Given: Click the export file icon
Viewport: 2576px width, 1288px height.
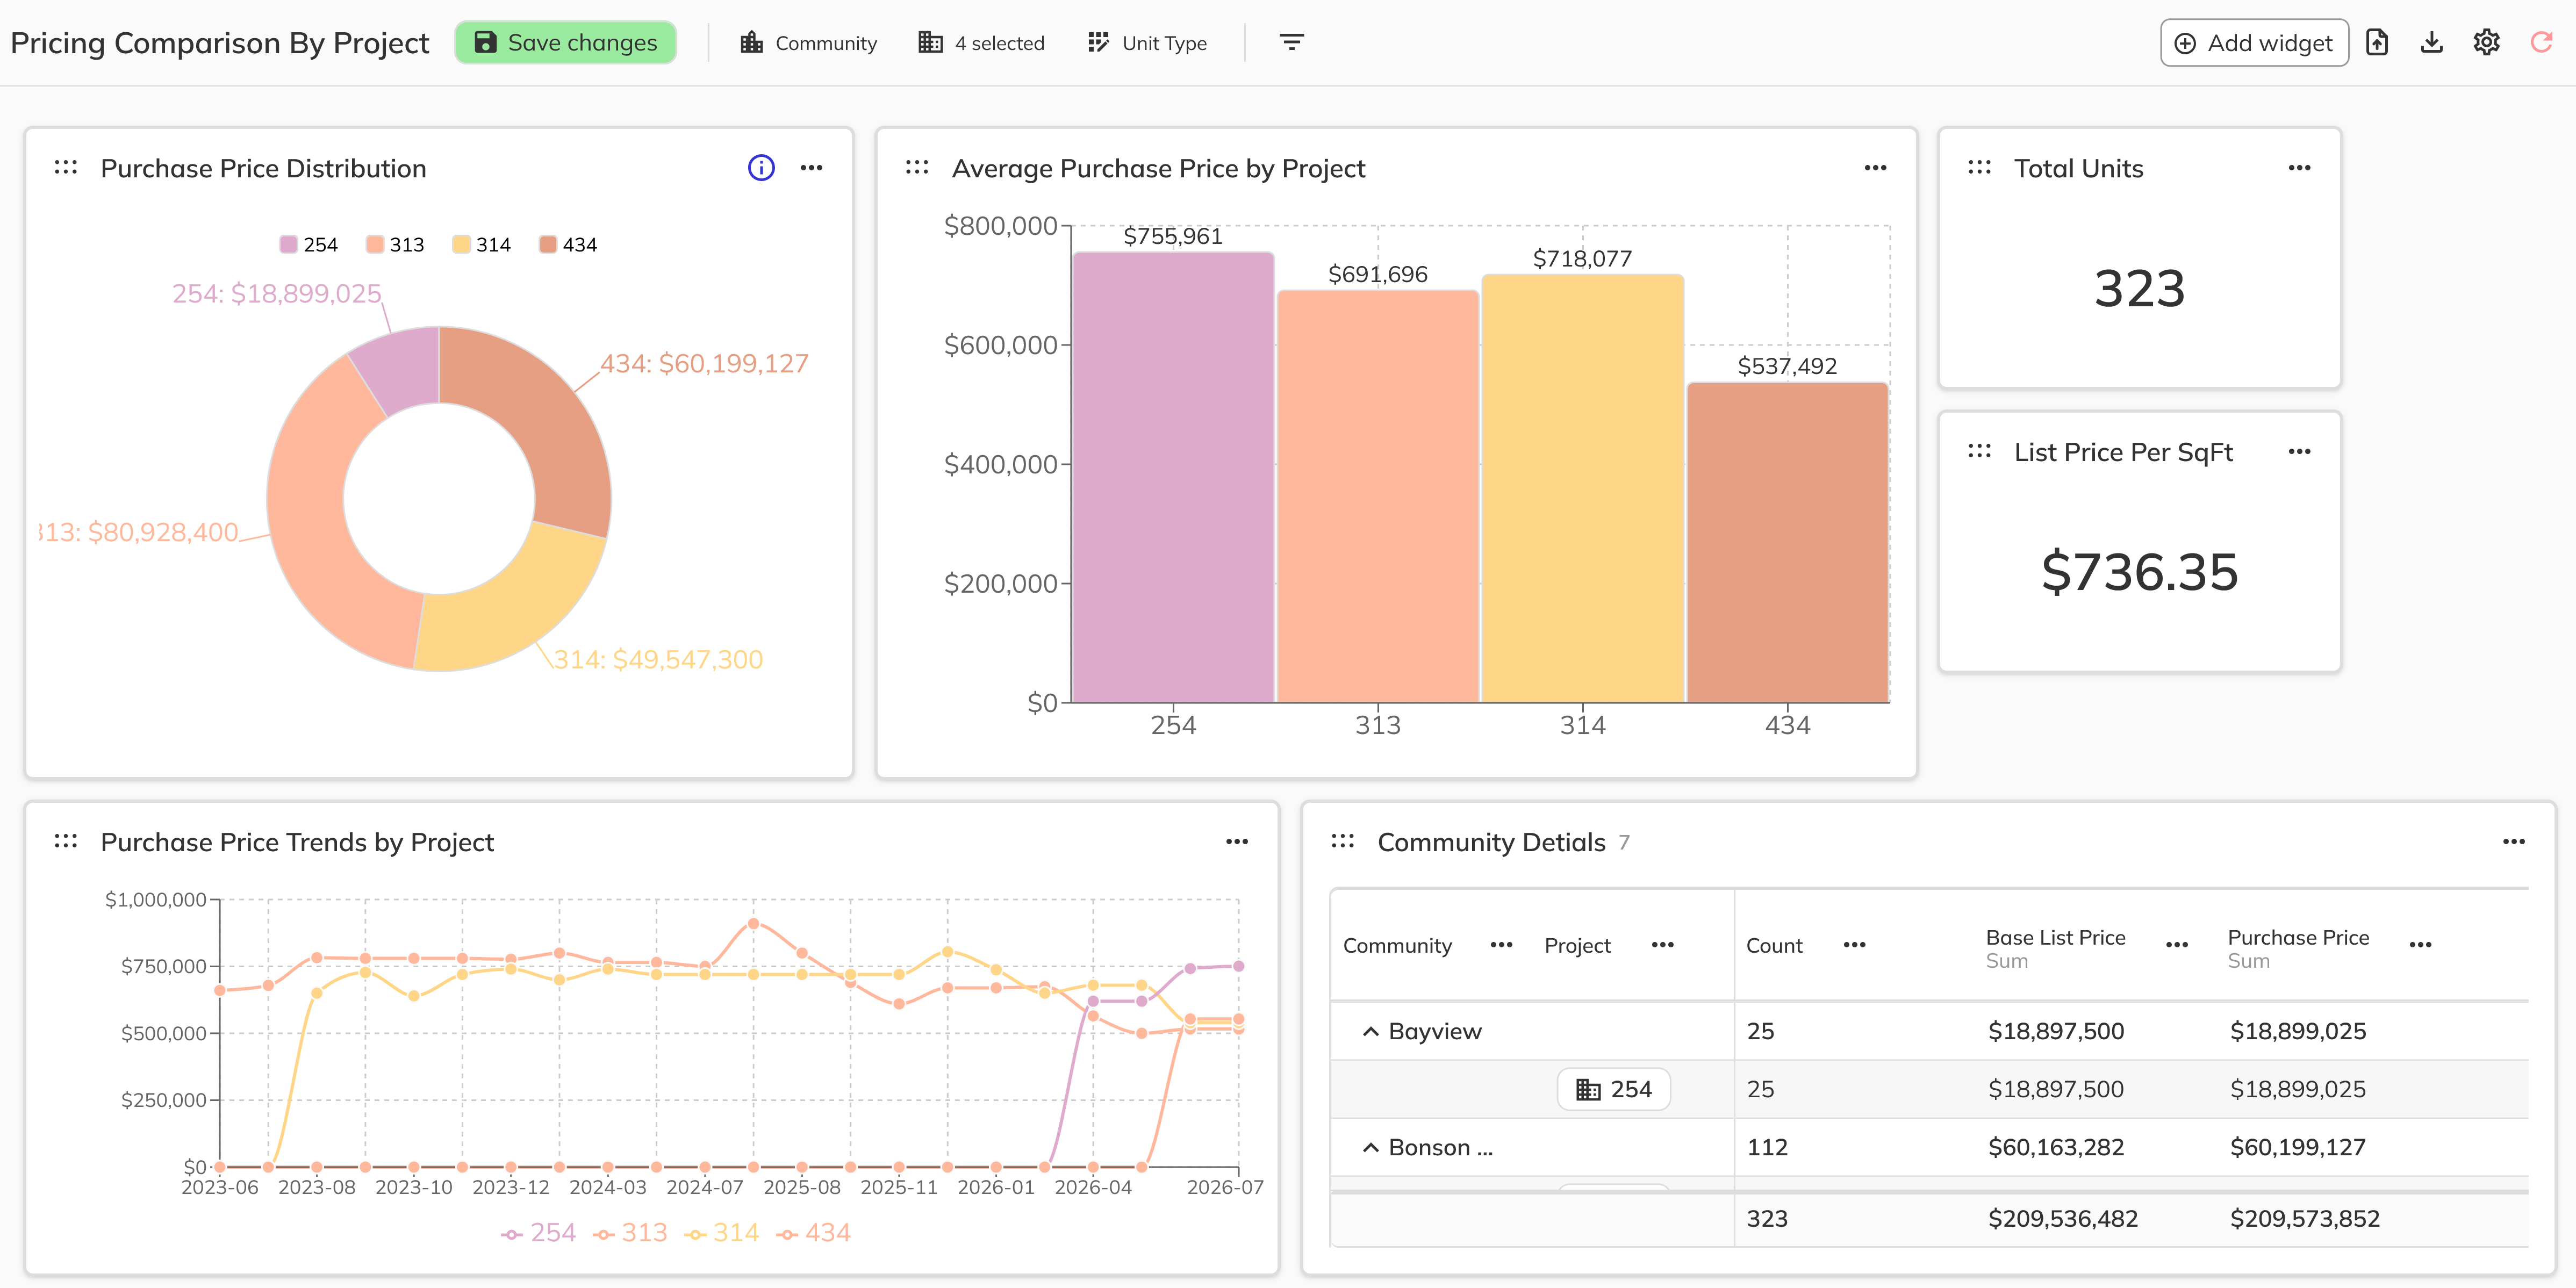Looking at the screenshot, I should click(2377, 43).
